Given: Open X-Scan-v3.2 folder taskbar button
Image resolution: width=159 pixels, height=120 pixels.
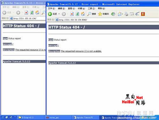Looking at the screenshot, I should click(31, 117).
